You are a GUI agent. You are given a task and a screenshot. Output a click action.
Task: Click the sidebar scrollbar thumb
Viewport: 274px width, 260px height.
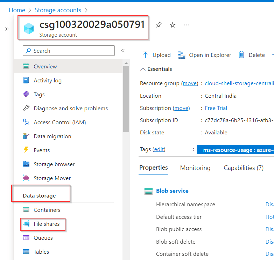coord(126,99)
